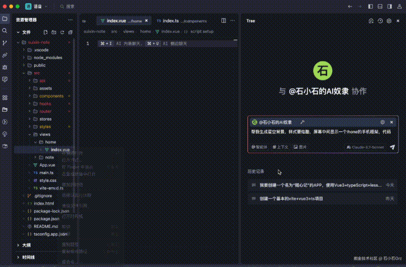Close the index.vue editor tab
This screenshot has width=406, height=267.
click(x=147, y=21)
